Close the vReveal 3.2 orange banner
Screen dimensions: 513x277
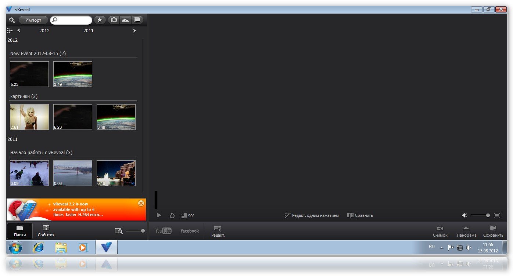[x=141, y=203]
